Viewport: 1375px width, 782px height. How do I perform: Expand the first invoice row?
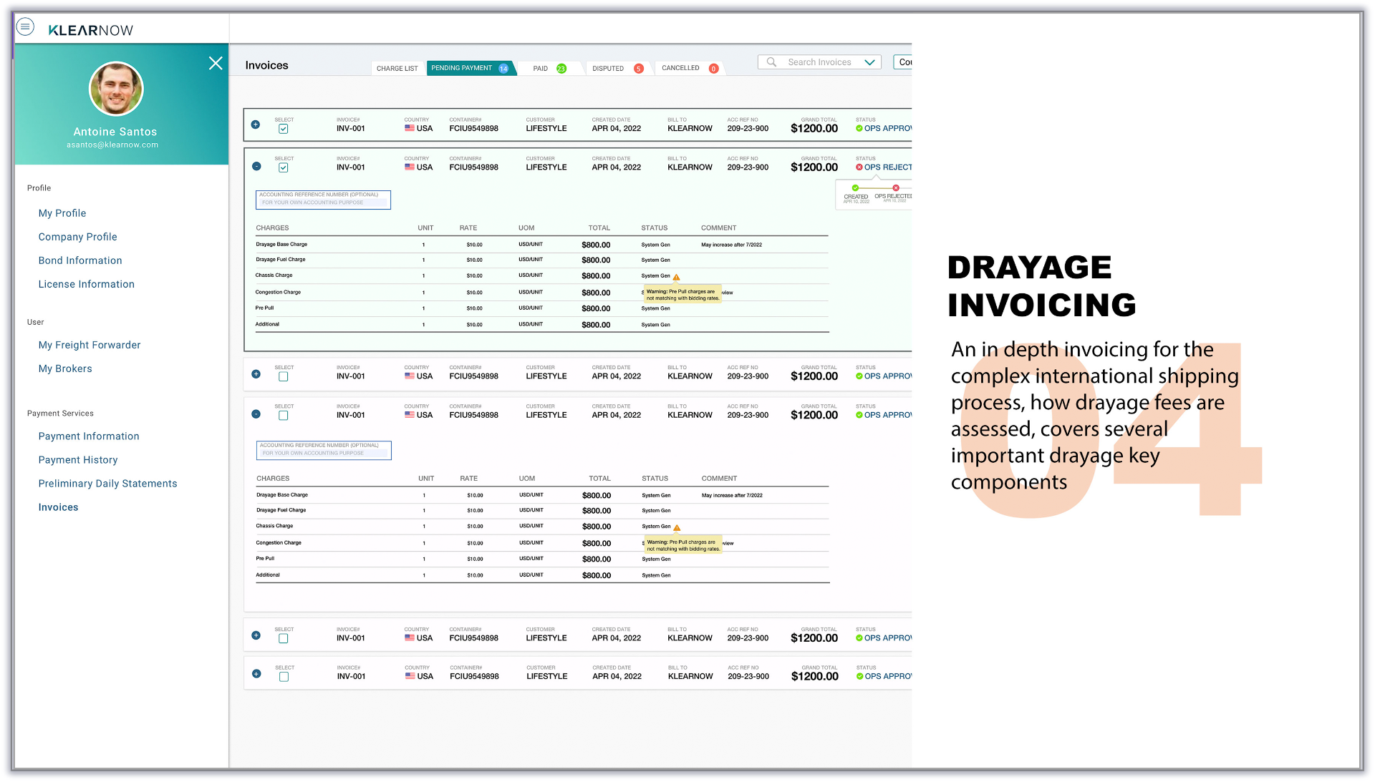point(256,124)
